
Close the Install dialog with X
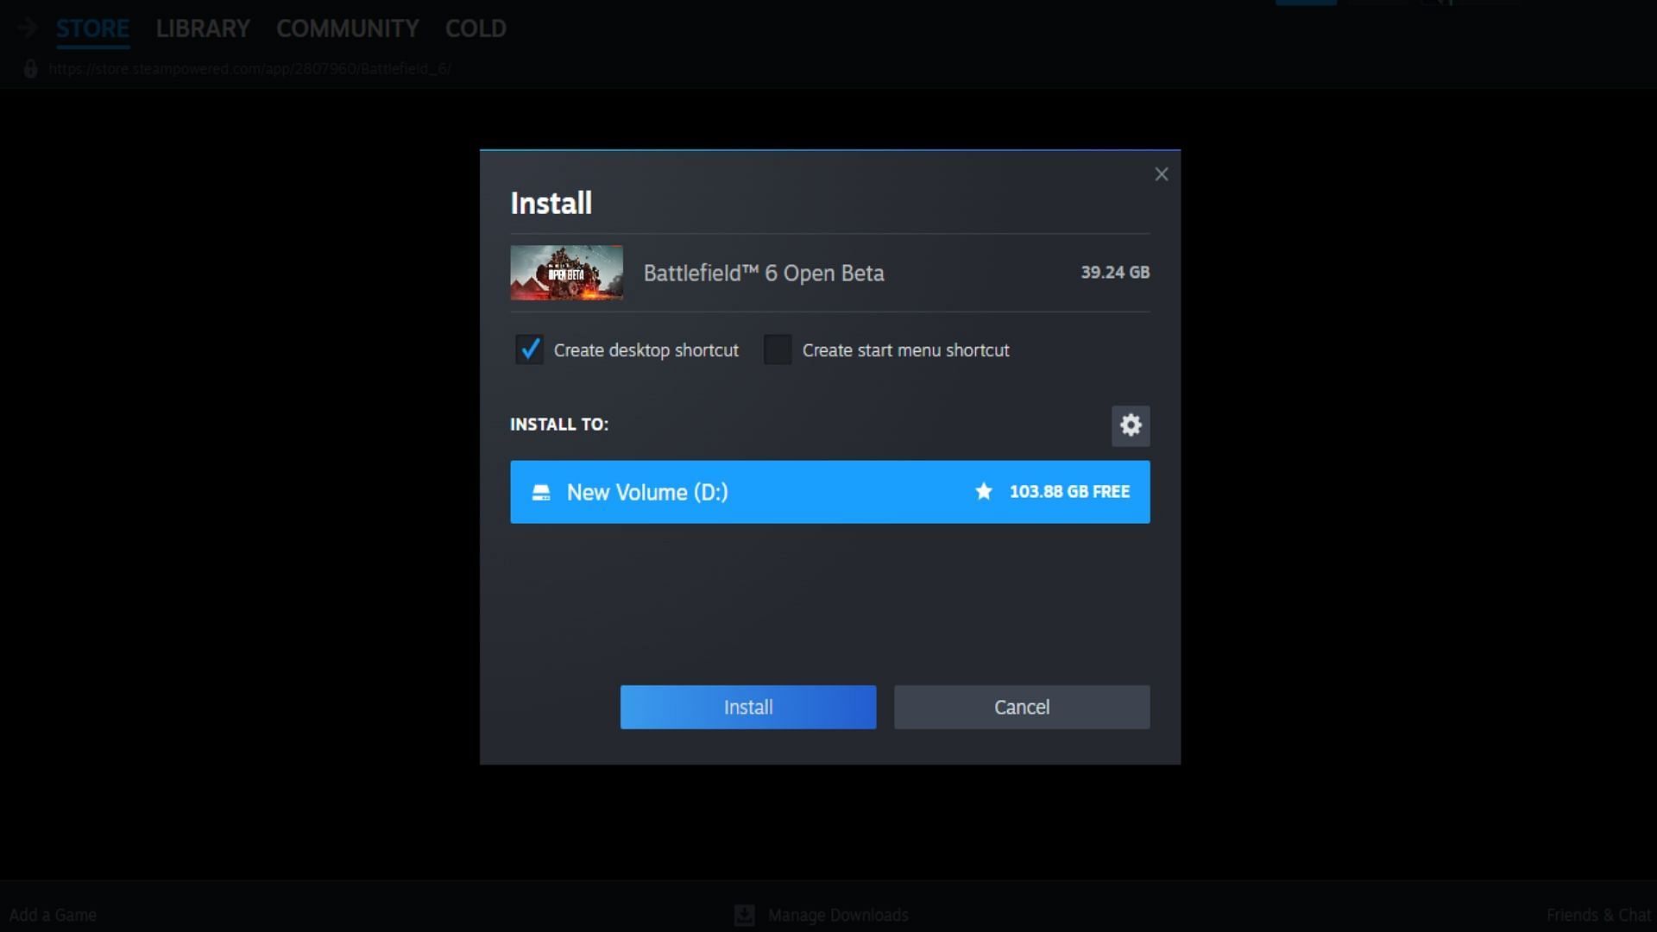1162,174
